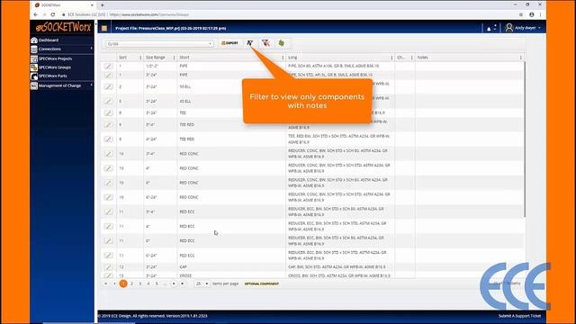The width and height of the screenshot is (576, 324).
Task: Click the filter components with notes icon
Action: coord(250,43)
